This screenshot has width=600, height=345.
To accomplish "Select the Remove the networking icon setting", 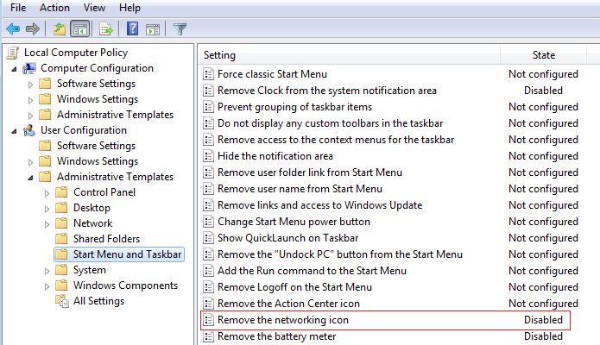I will 282,320.
